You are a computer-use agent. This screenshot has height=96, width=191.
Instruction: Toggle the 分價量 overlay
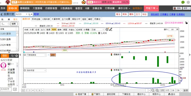pyautogui.click(x=86, y=30)
